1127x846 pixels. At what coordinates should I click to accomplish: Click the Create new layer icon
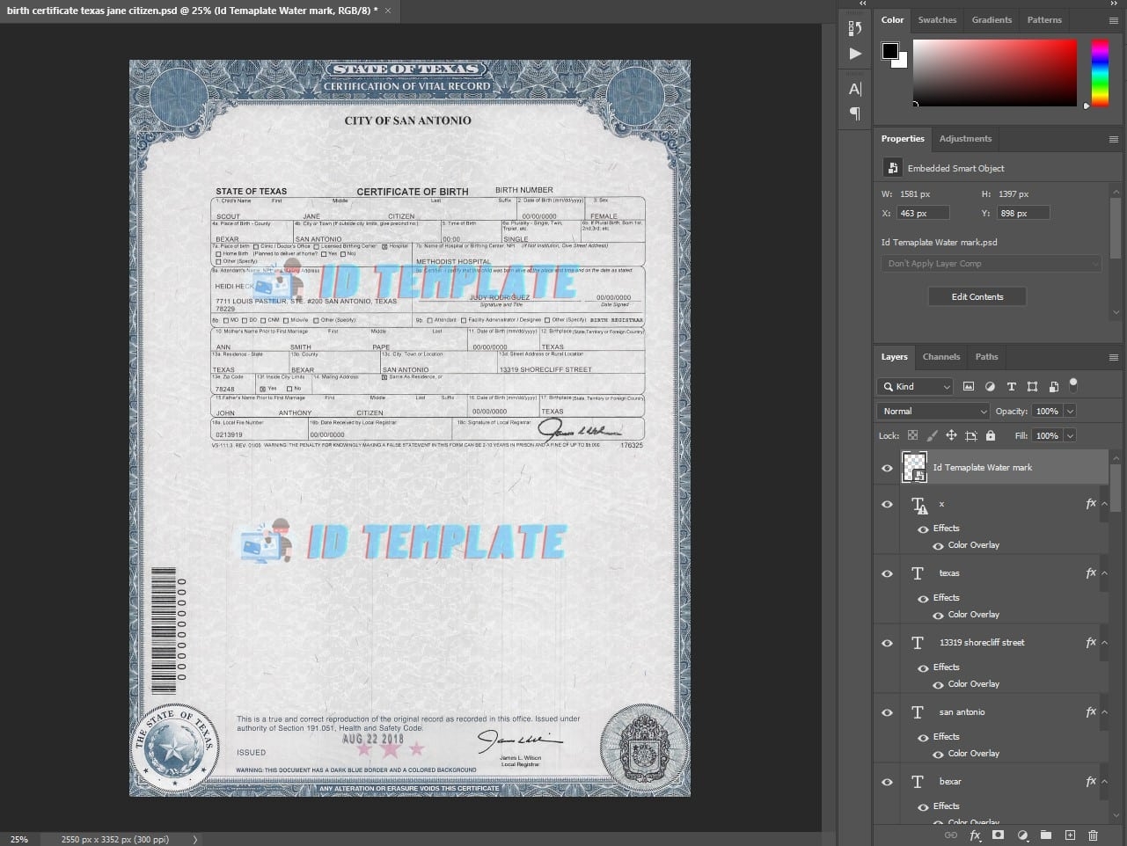(x=1070, y=835)
